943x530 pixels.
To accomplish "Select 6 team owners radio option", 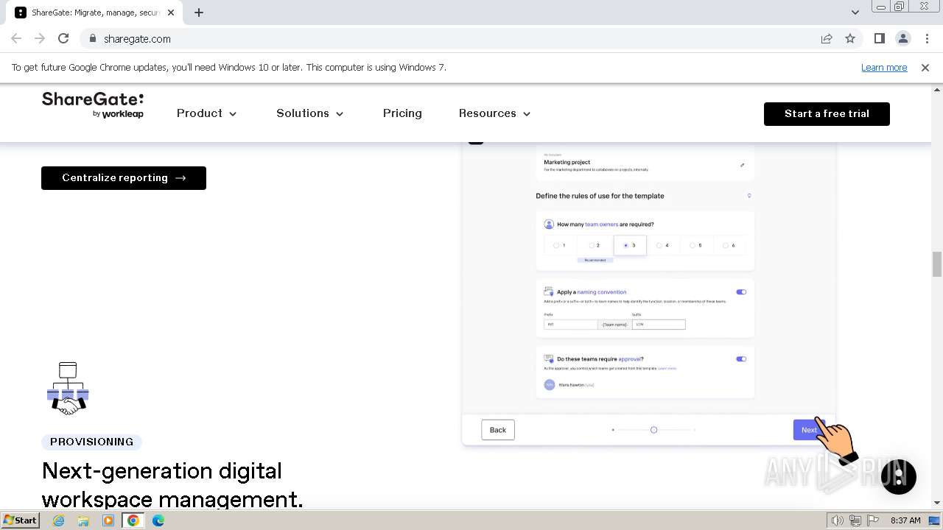I will 726,245.
